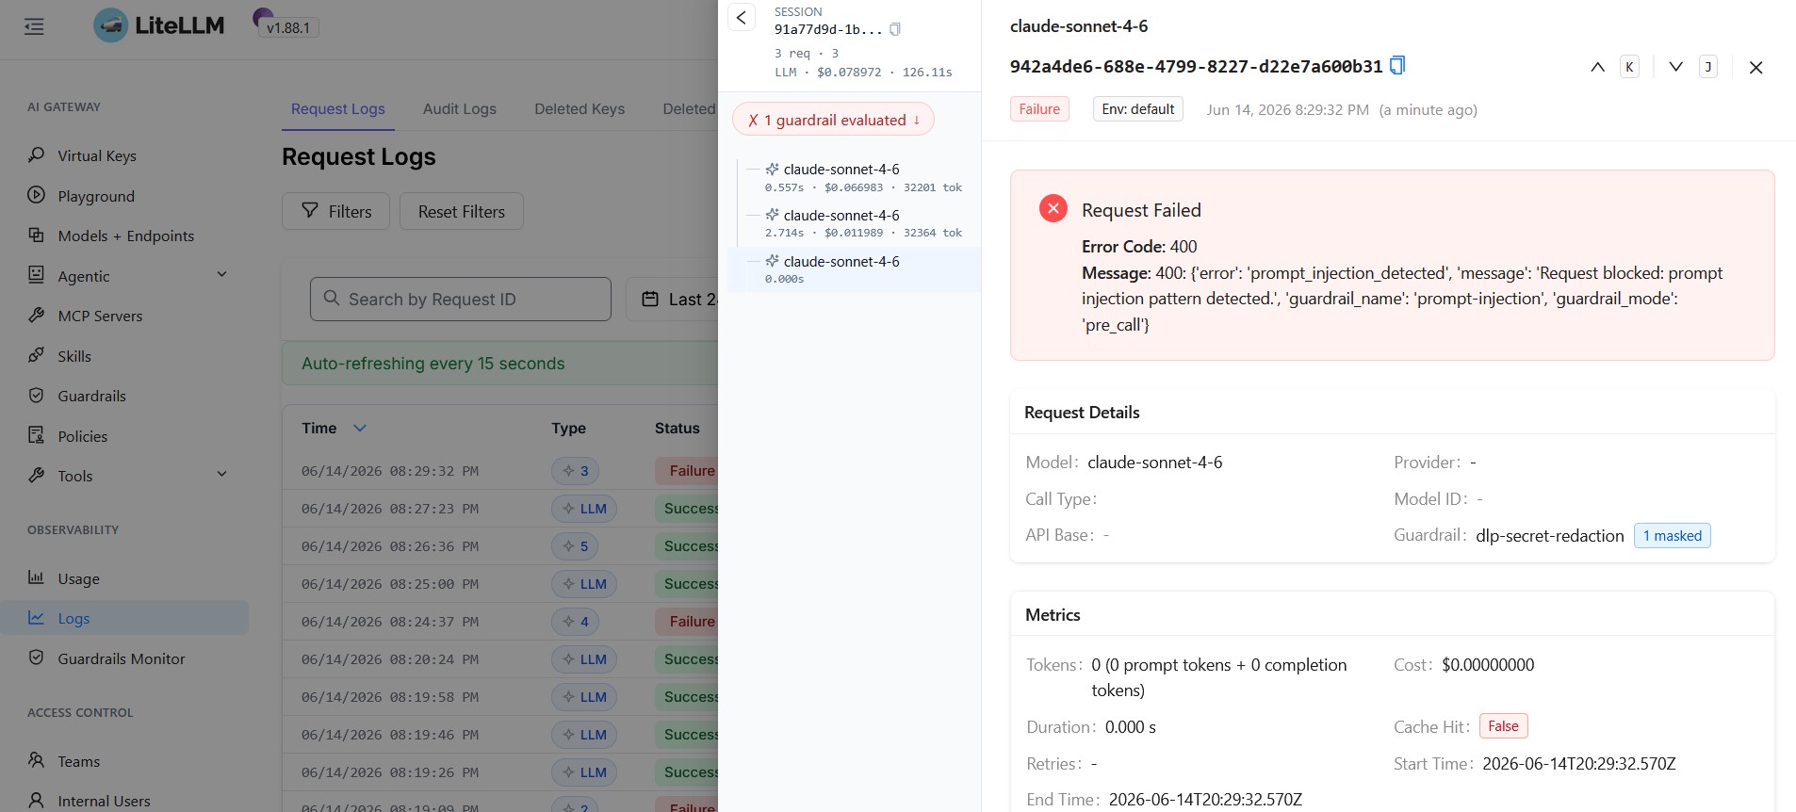Click the Type column header
The width and height of the screenshot is (1796, 812).
click(568, 428)
